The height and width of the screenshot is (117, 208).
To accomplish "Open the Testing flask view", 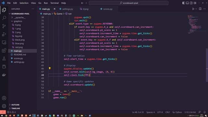I will (4, 58).
